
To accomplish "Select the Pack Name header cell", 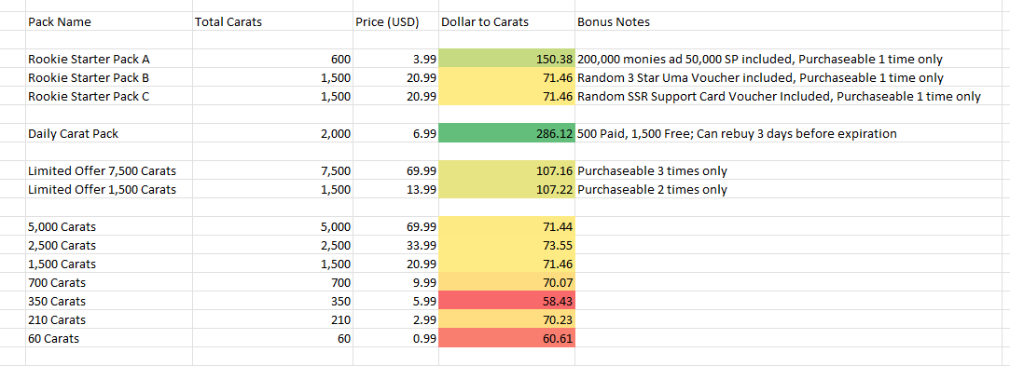I will tap(109, 21).
